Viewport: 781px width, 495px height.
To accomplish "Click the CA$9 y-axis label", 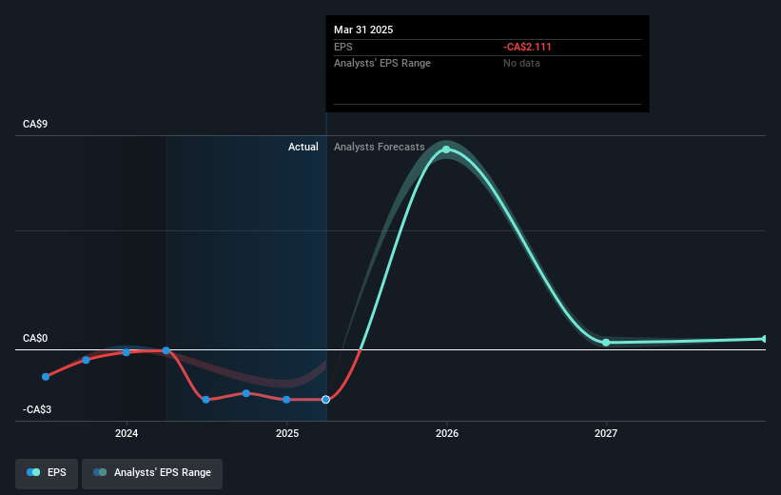I will [35, 124].
